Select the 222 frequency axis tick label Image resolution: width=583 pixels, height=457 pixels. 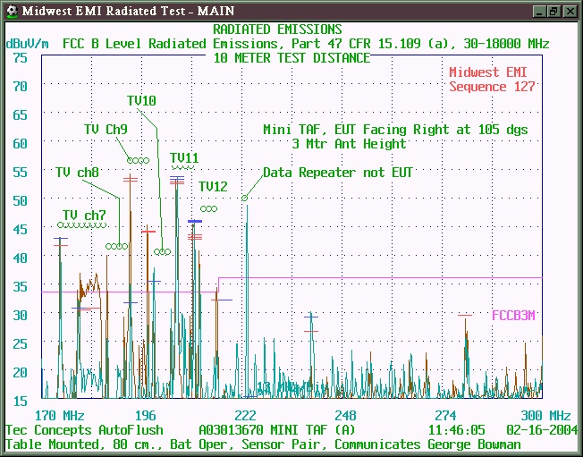pos(245,416)
